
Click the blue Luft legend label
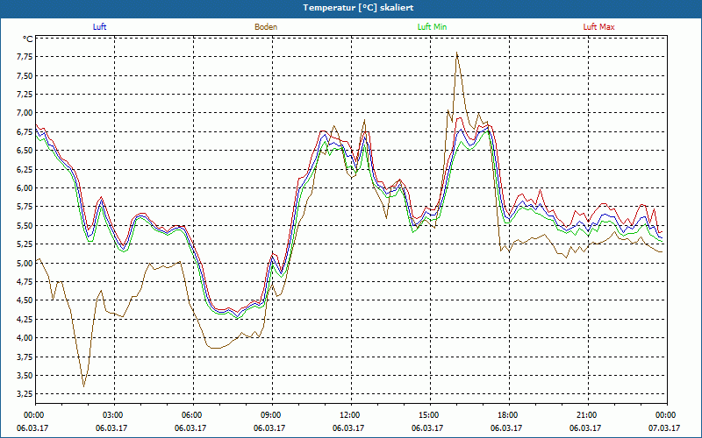[x=99, y=27]
